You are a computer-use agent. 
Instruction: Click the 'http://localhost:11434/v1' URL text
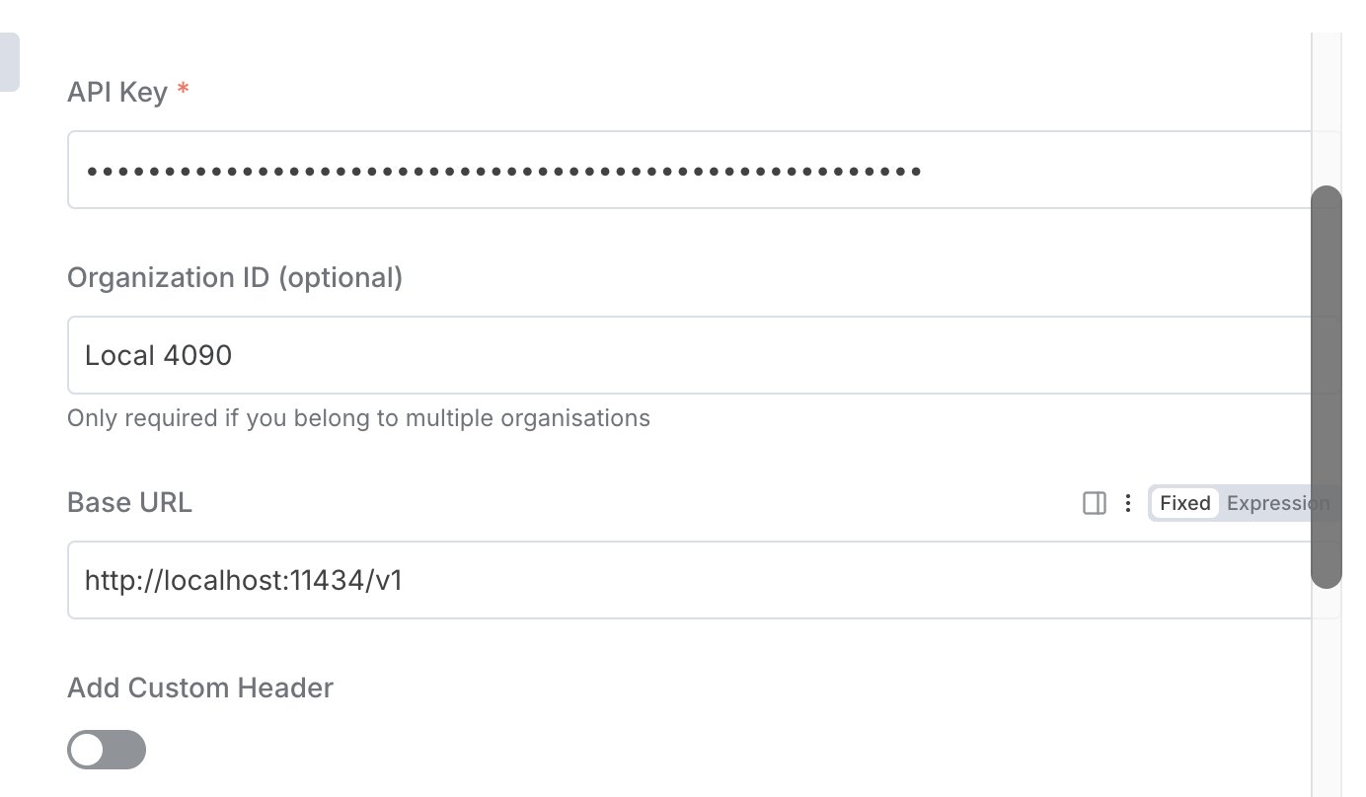point(244,580)
